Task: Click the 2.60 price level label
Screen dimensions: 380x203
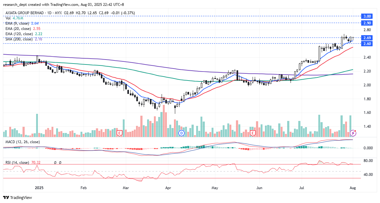Action: (x=367, y=44)
